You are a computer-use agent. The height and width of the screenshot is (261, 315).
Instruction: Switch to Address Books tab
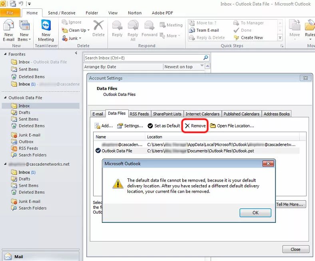(277, 114)
